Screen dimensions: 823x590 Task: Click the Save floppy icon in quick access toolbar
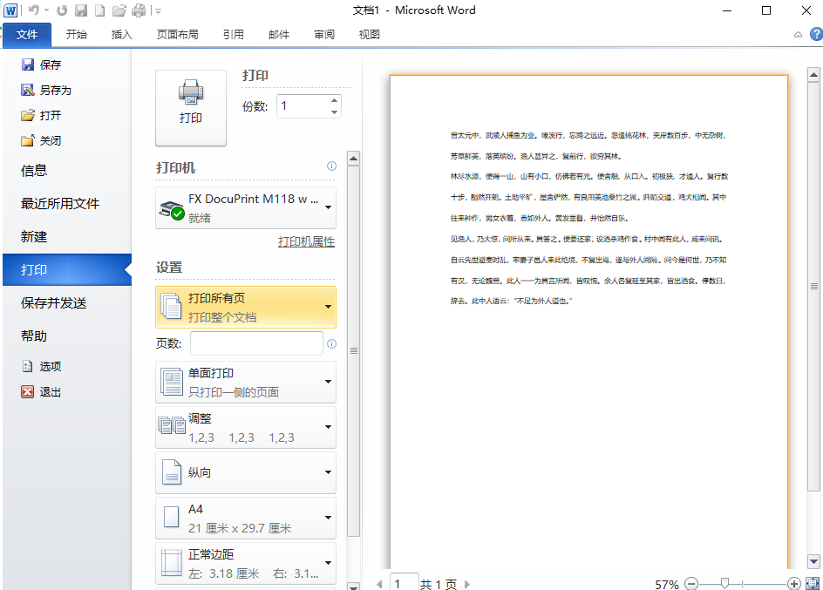(81, 10)
